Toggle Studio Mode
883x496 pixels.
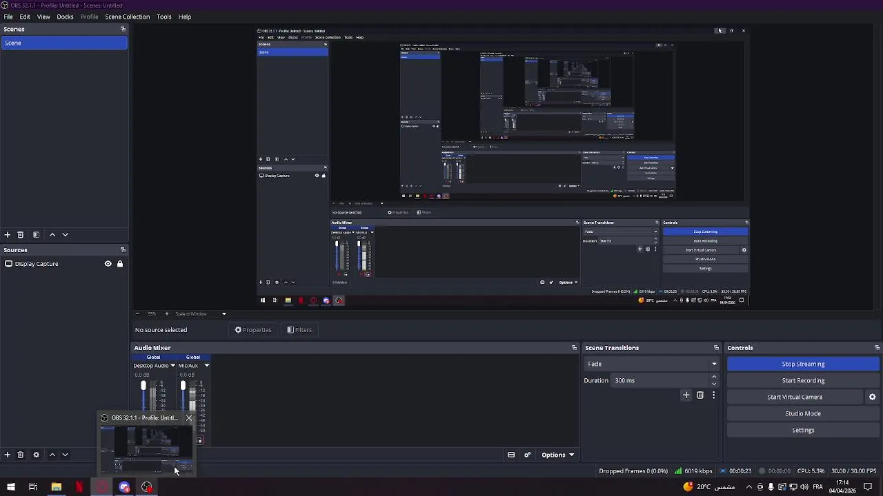803,413
